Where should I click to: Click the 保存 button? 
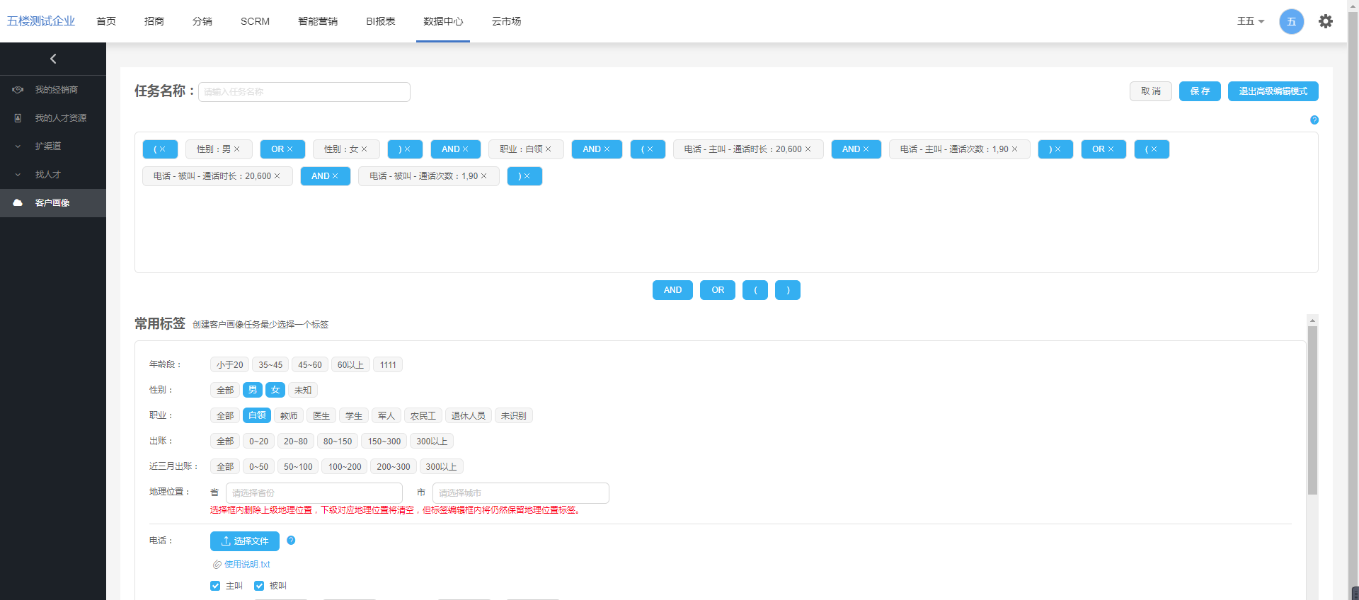1199,91
